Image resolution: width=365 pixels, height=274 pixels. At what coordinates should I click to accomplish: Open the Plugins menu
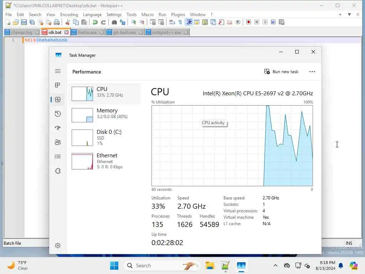coord(178,14)
